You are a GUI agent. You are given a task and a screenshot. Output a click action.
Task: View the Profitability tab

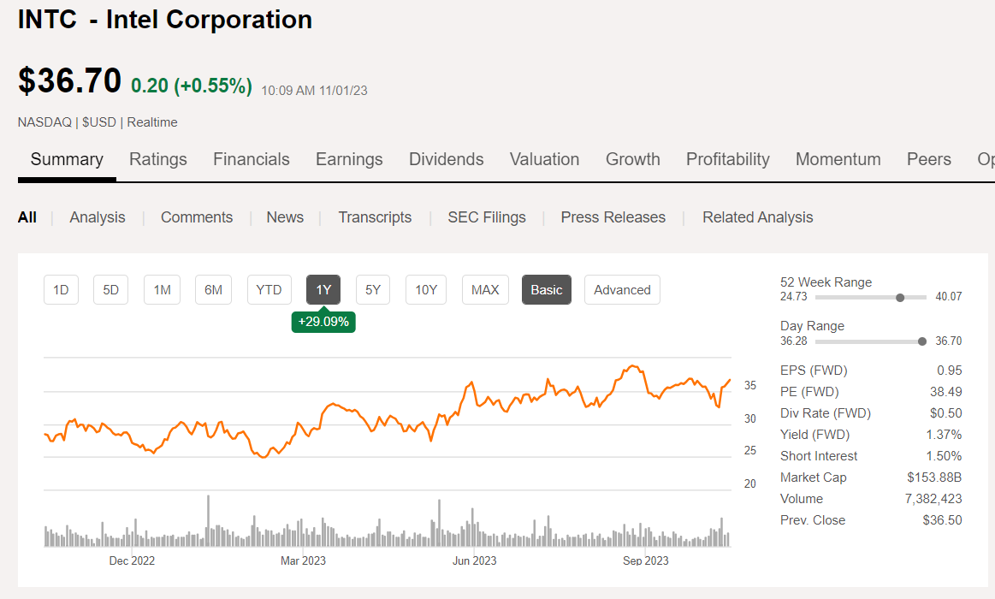tap(728, 159)
